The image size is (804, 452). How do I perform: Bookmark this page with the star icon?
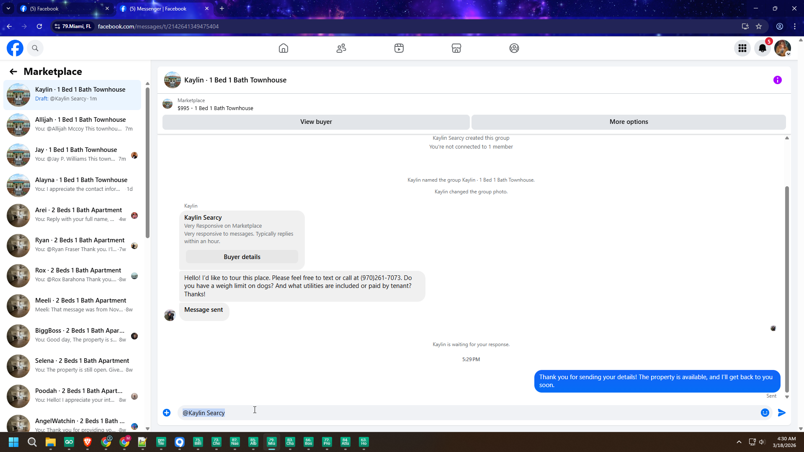tap(759, 26)
